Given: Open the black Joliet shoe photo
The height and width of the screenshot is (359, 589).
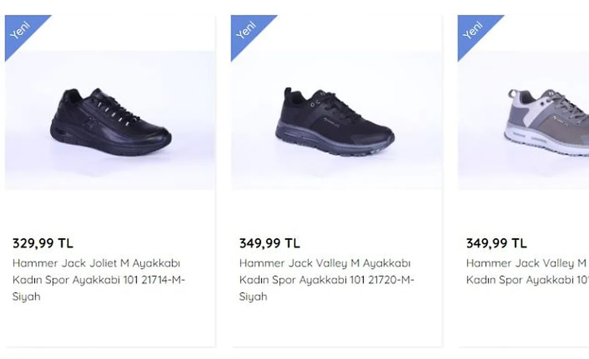Looking at the screenshot, I should click(110, 122).
